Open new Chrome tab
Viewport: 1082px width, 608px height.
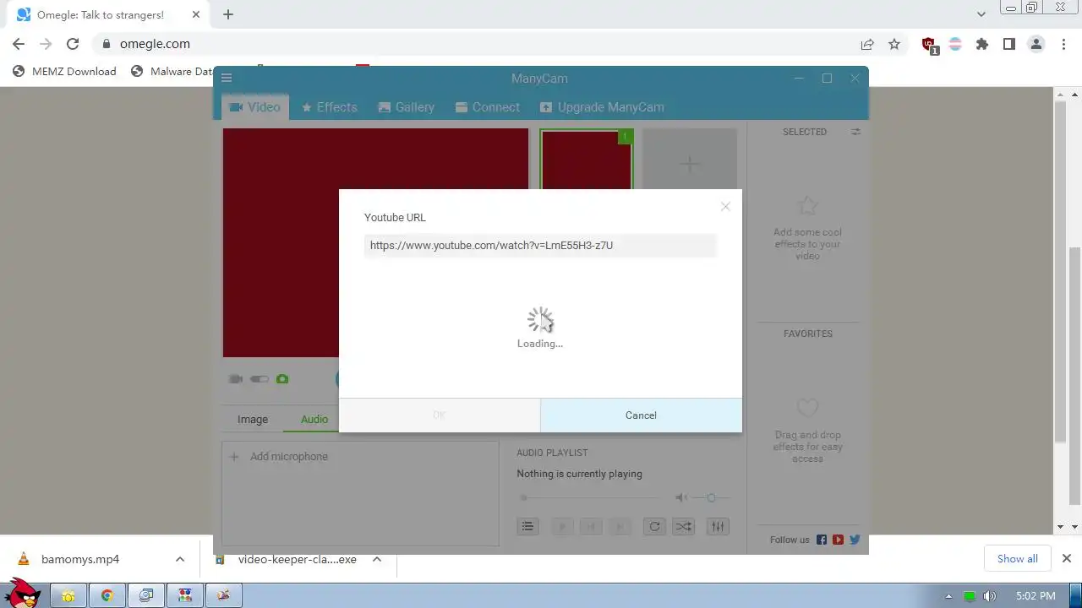(x=228, y=14)
